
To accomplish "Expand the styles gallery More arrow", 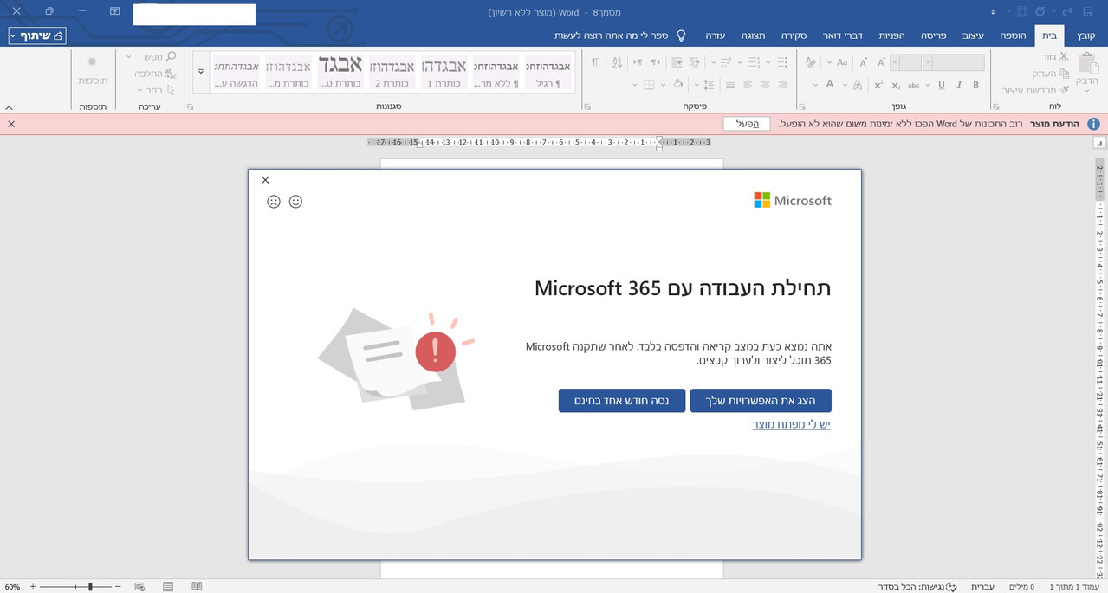I will (x=201, y=72).
